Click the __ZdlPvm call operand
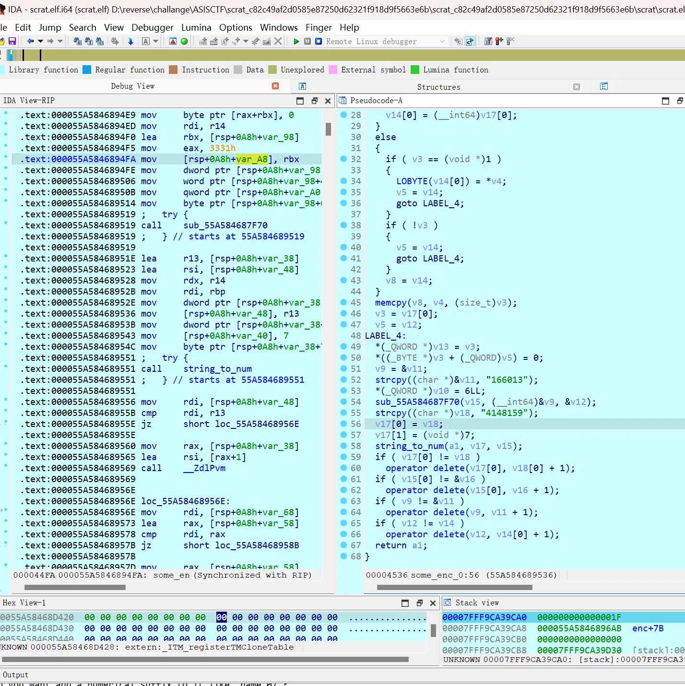Image resolution: width=685 pixels, height=686 pixels. point(204,468)
